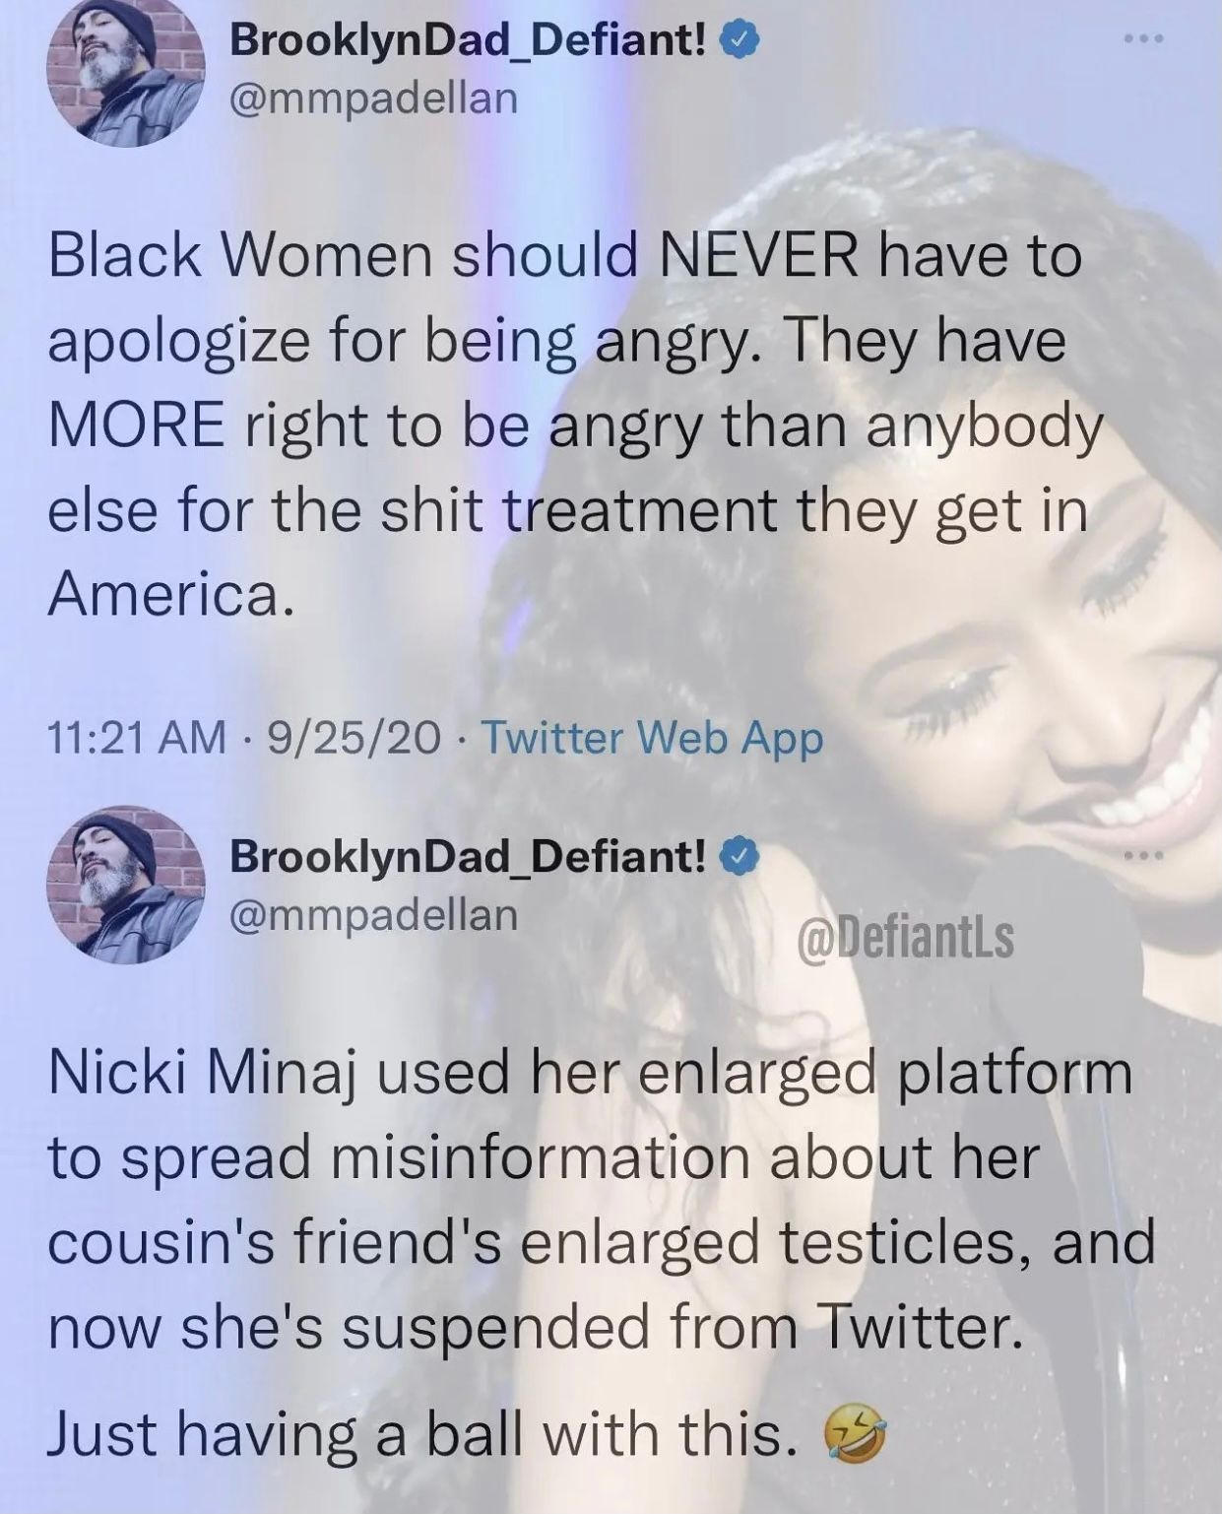The height and width of the screenshot is (1514, 1222).
Task: Click verified badge on the Nicki Minaj tweet
Action: tap(740, 857)
